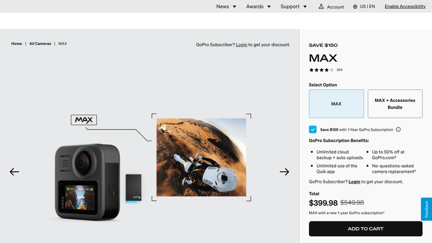Click 'Unlimited cloud backup + auto uploads' benefit
Image resolution: width=432 pixels, height=243 pixels.
click(x=339, y=155)
